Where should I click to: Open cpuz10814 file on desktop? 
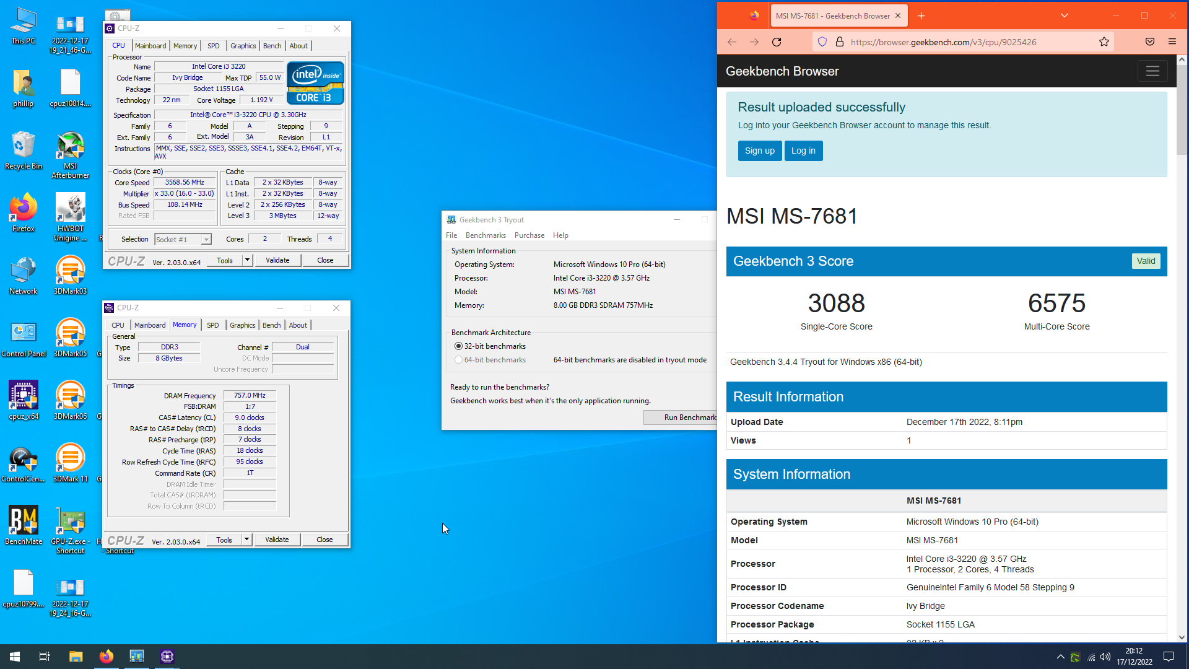click(x=71, y=88)
